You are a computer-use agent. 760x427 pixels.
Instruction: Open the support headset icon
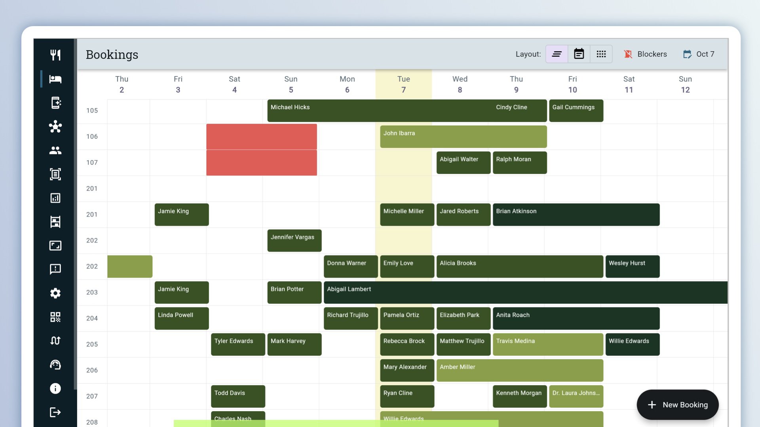55,365
